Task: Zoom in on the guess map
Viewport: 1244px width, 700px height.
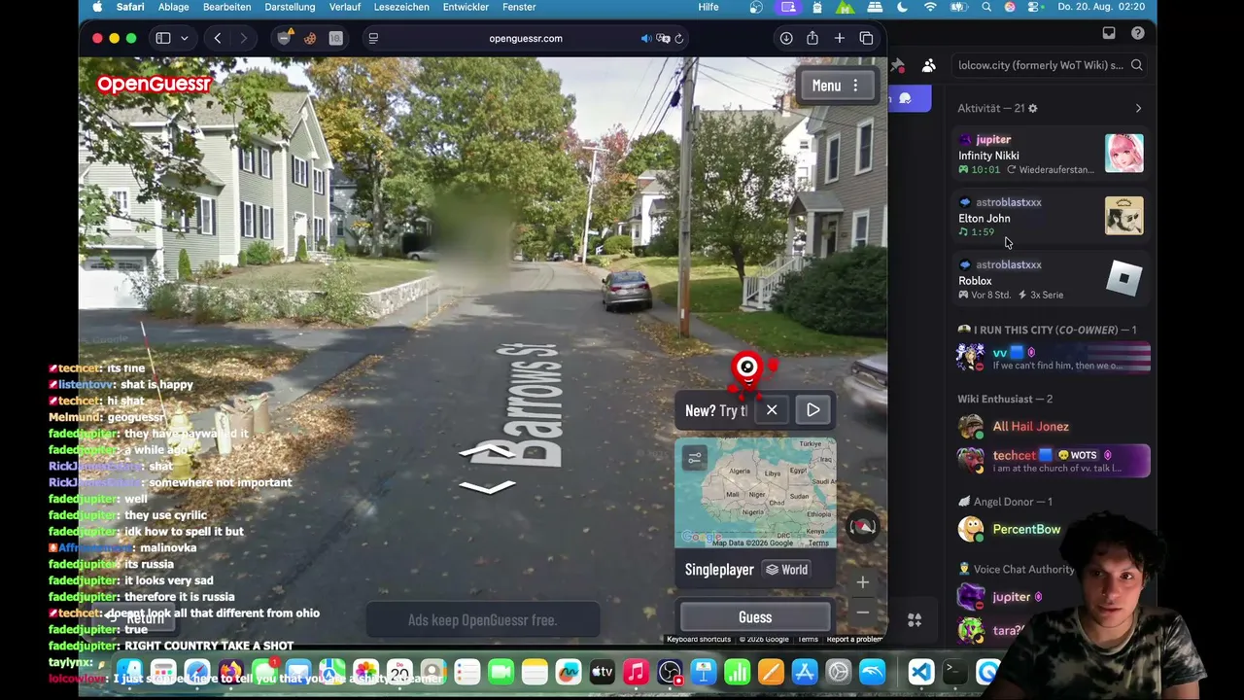Action: [862, 582]
